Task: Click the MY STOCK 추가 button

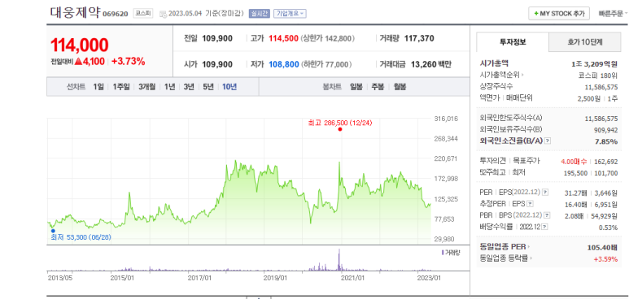Action: point(559,13)
